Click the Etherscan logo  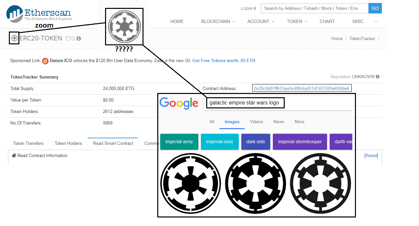39,14
